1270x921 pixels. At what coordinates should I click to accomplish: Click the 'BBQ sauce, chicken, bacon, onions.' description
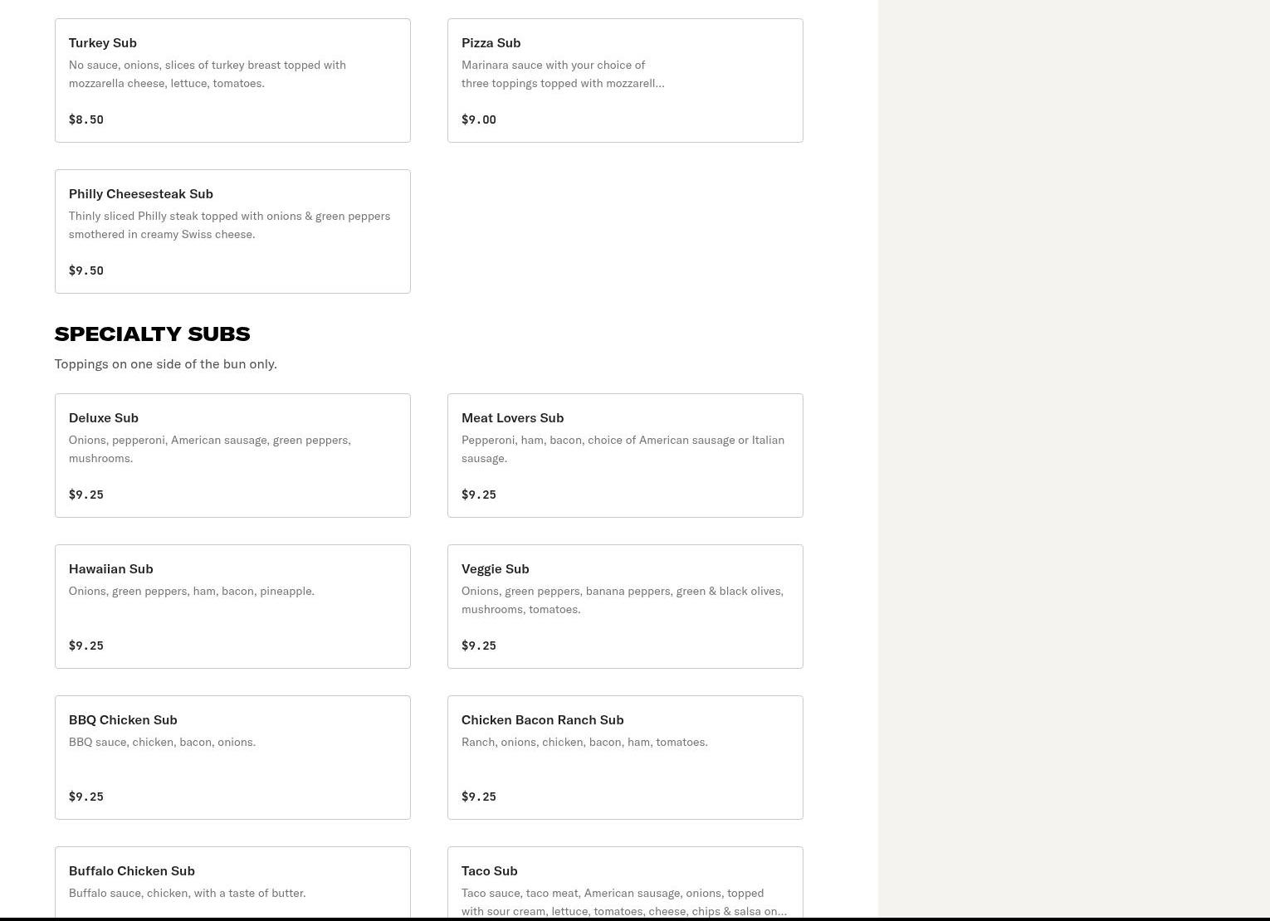163,742
